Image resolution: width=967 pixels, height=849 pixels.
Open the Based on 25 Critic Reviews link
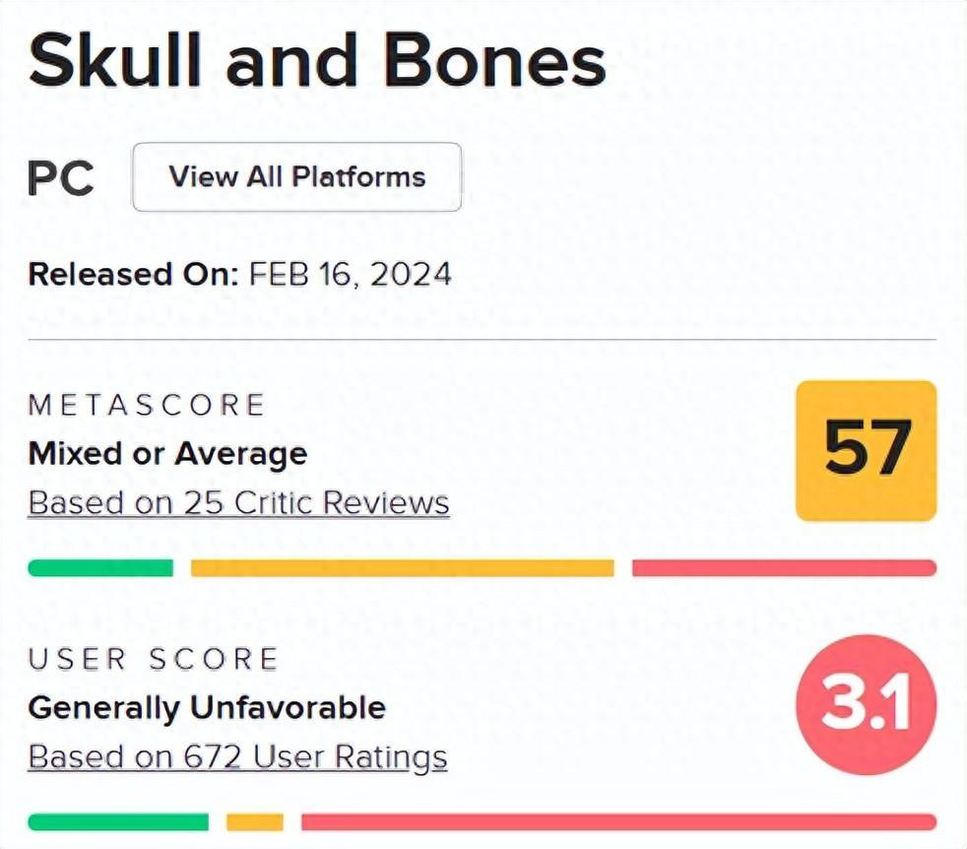[x=238, y=502]
